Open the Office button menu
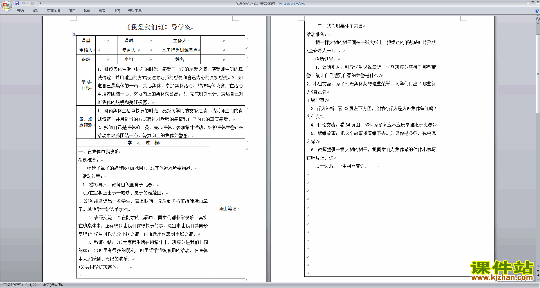This screenshot has width=540, height=288. point(6,6)
